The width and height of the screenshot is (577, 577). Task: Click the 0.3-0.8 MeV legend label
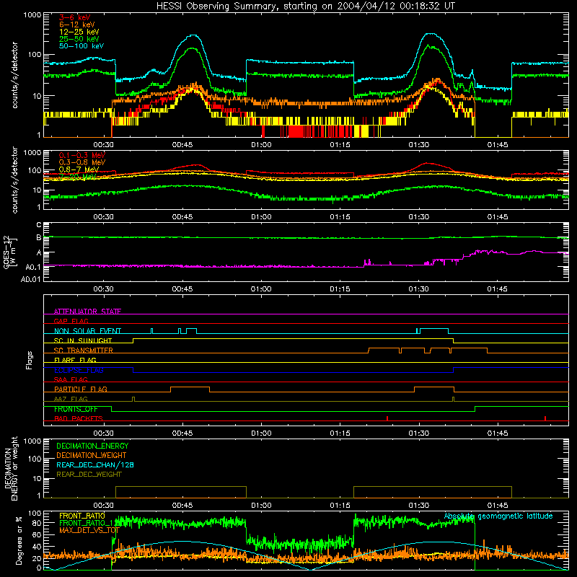(x=82, y=162)
